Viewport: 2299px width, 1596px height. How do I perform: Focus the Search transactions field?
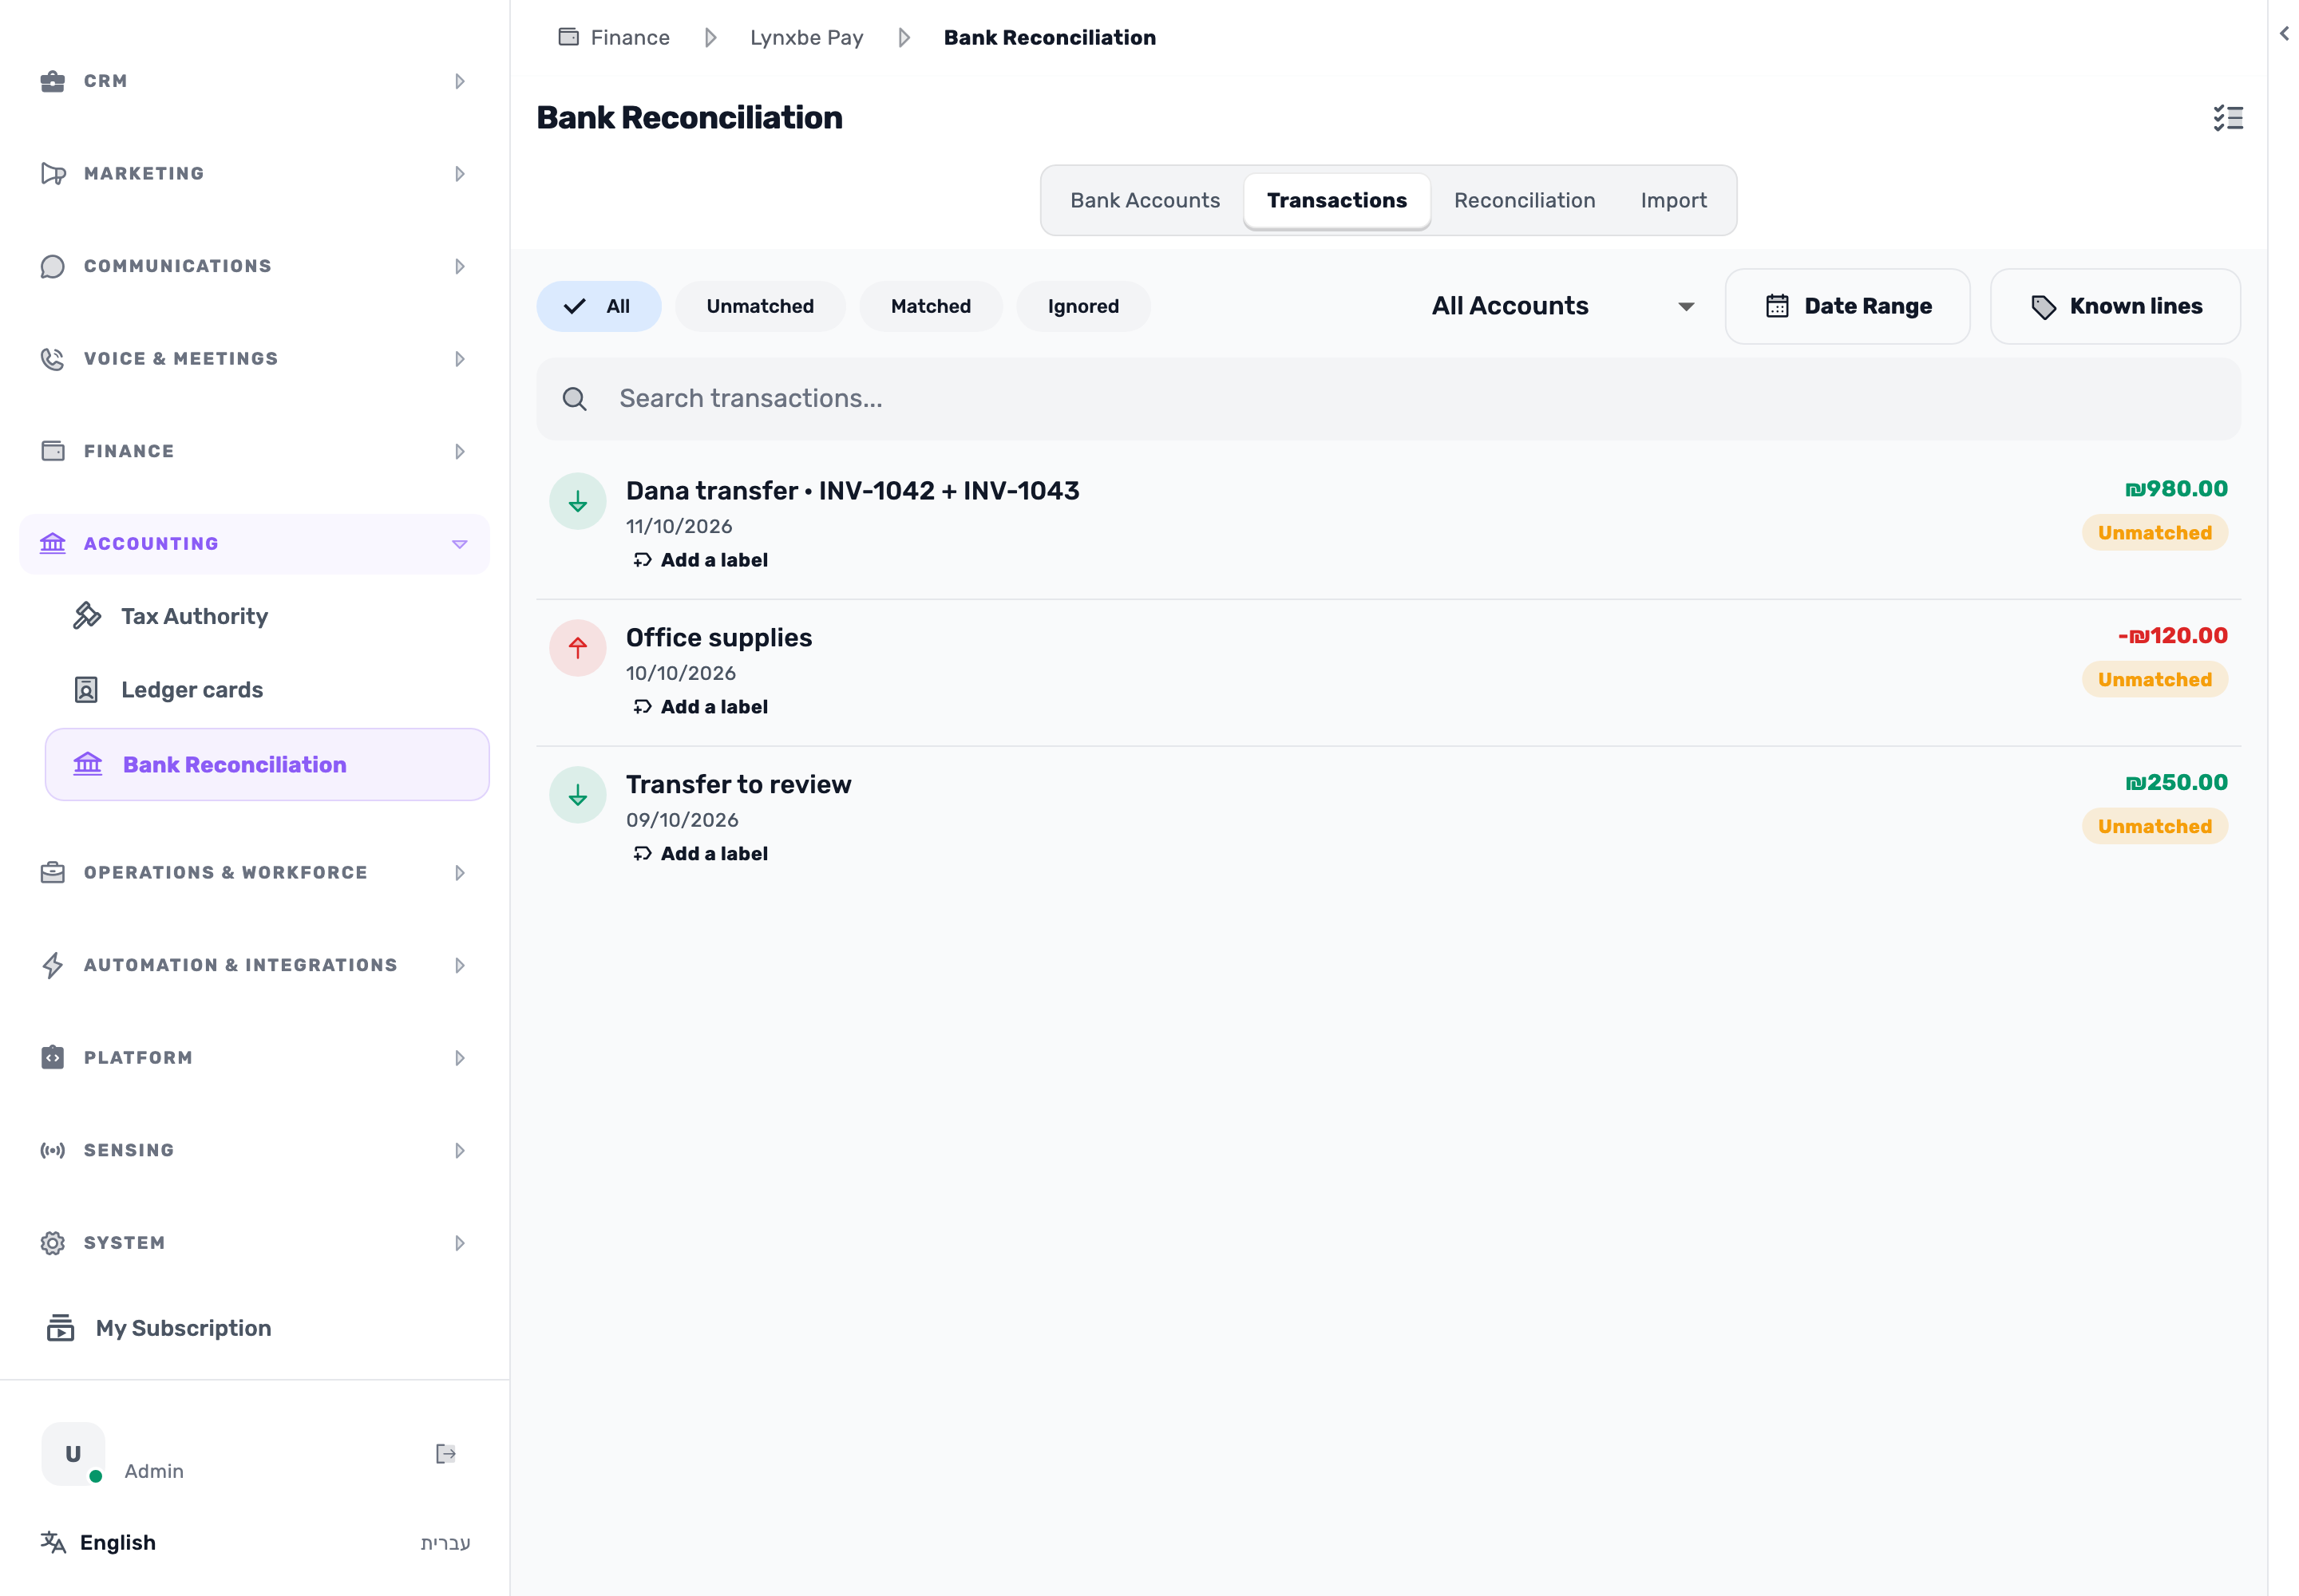click(1387, 399)
